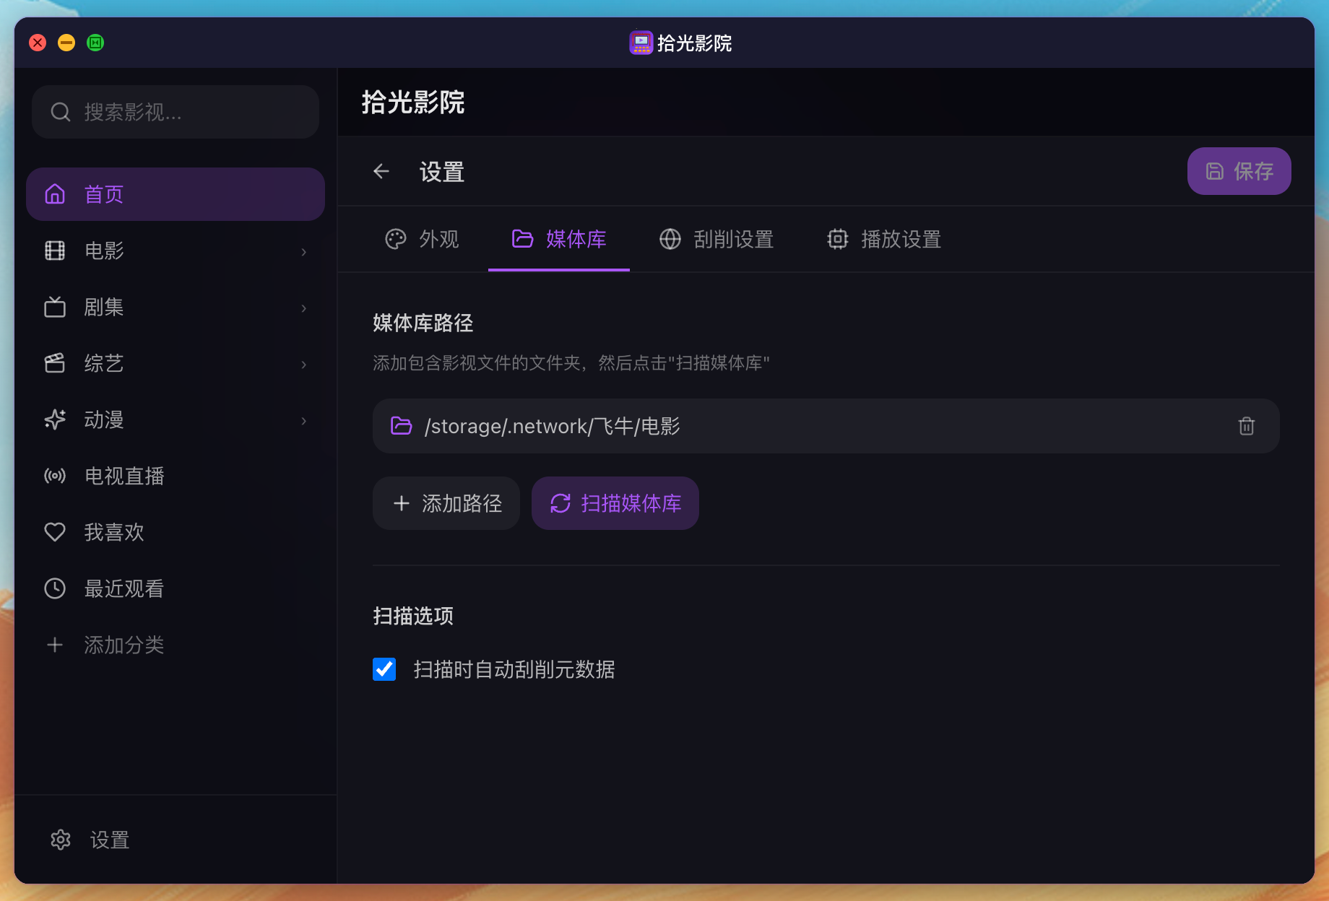Switch to the 播放设置 tab
Image resolution: width=1329 pixels, height=901 pixels.
tap(884, 239)
